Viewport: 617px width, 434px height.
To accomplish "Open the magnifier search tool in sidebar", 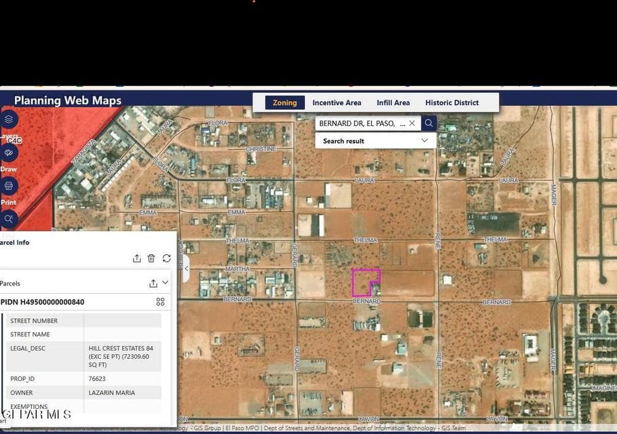I will (x=9, y=218).
